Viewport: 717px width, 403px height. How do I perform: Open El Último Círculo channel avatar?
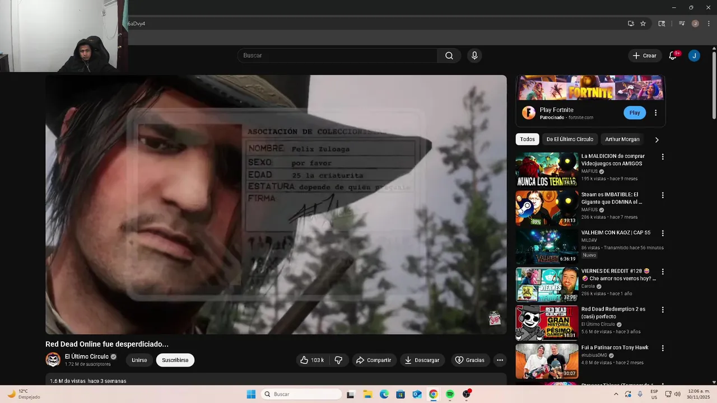[x=53, y=359]
